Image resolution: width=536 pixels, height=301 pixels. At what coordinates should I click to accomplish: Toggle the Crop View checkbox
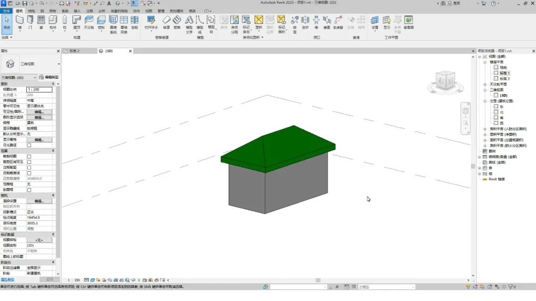(x=29, y=156)
